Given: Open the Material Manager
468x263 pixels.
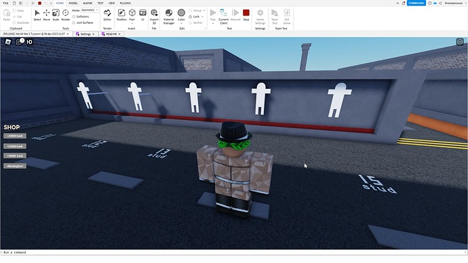Looking at the screenshot, I should click(169, 16).
